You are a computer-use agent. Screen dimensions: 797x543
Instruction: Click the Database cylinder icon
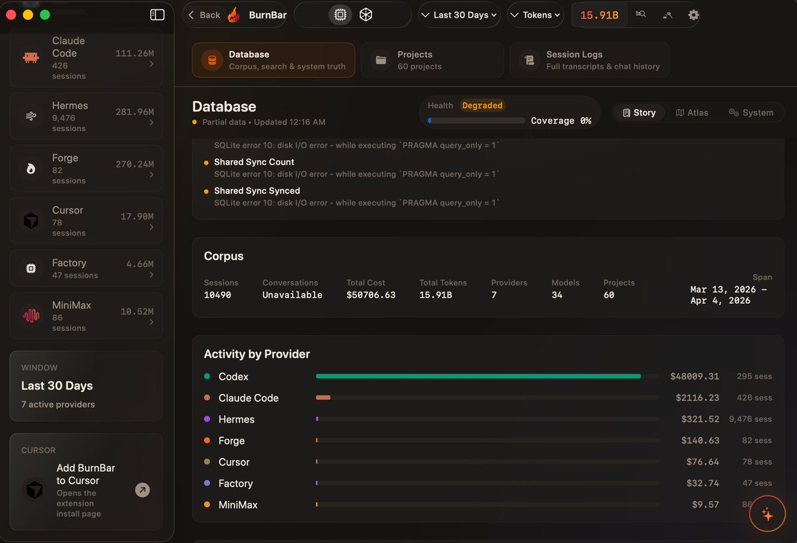(213, 60)
